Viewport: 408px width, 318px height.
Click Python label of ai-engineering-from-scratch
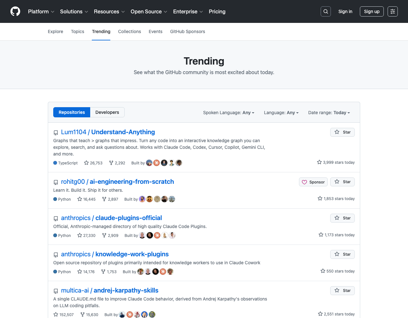[x=64, y=199]
